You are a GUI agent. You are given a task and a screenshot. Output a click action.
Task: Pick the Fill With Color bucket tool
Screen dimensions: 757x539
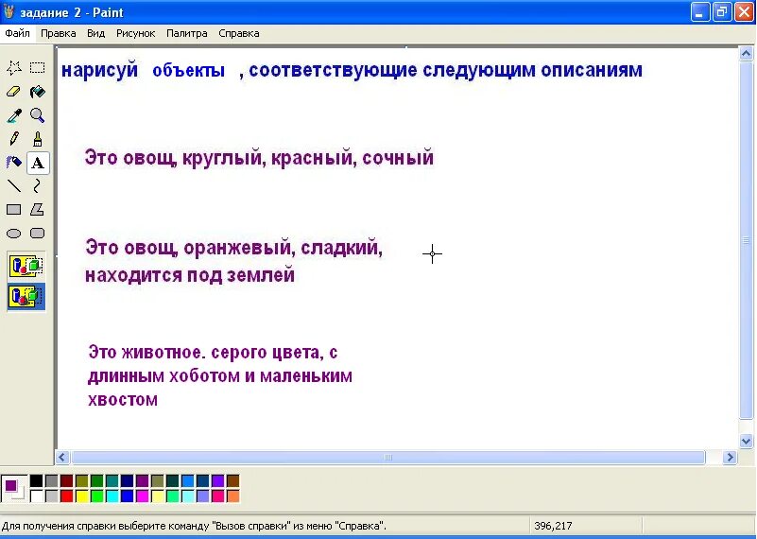[37, 92]
